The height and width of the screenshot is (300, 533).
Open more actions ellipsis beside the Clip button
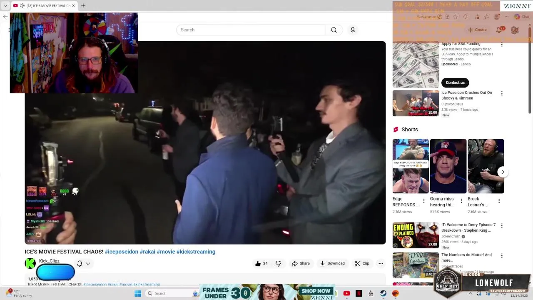pyautogui.click(x=381, y=263)
